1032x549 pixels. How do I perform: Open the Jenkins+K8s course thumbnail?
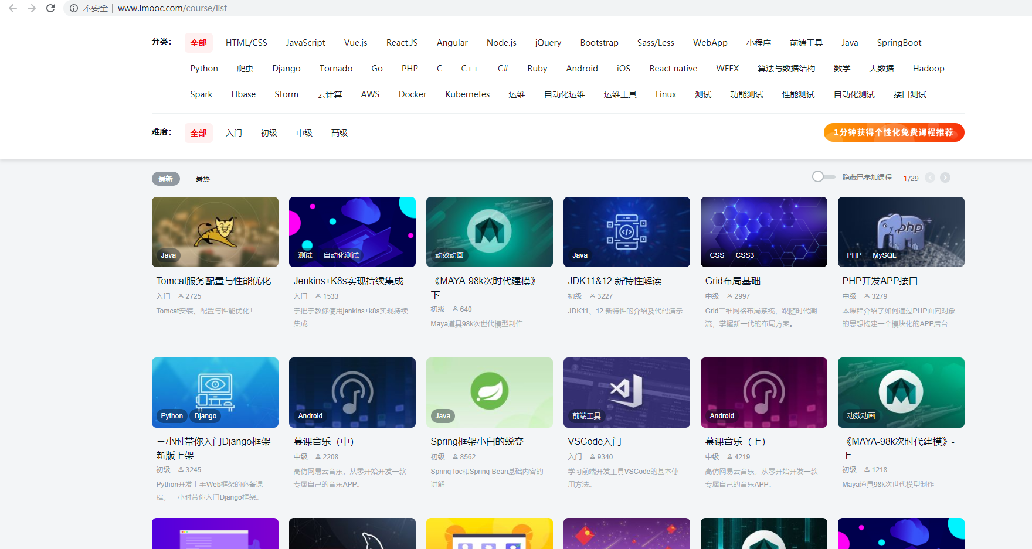coord(352,232)
